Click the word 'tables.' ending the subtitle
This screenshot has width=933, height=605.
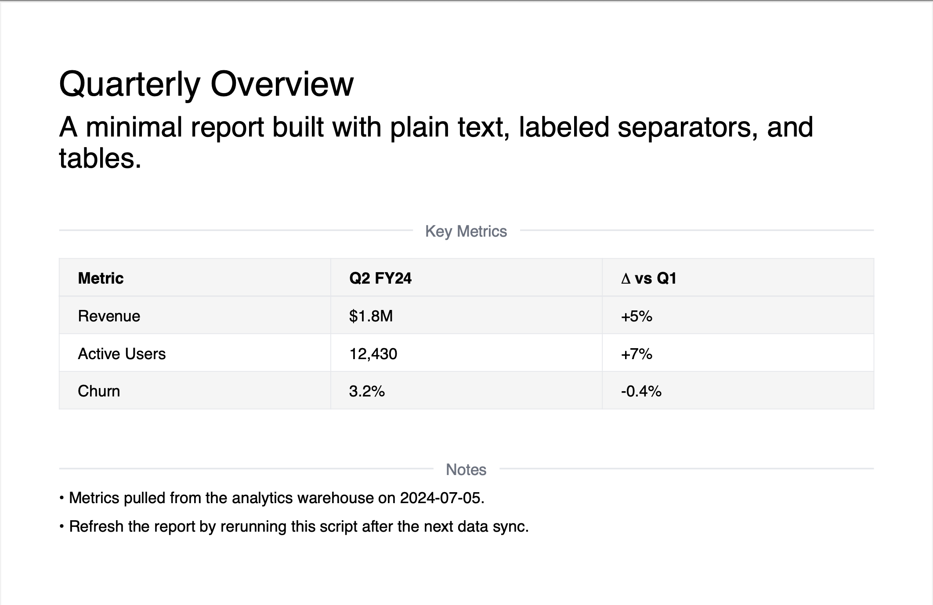[100, 158]
